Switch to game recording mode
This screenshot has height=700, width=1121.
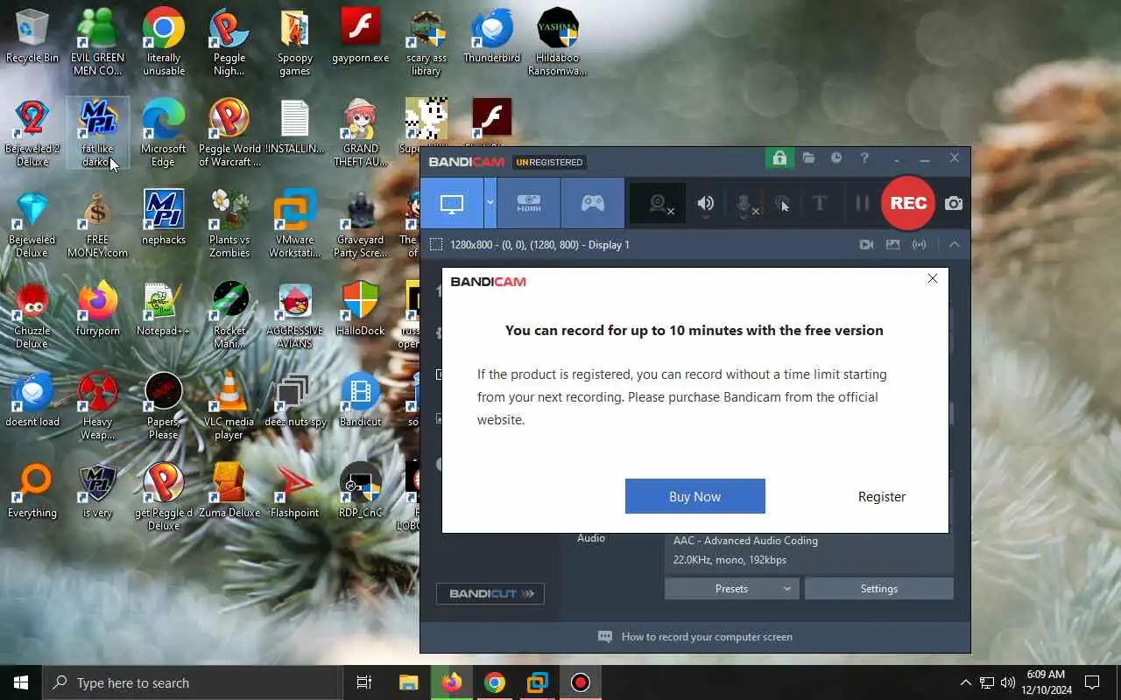pos(593,203)
